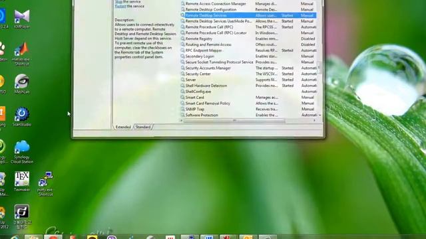Screen dimensions: 426x239
Task: Click gear icon beside RPC Endpoint Mapper
Action: pos(183,50)
